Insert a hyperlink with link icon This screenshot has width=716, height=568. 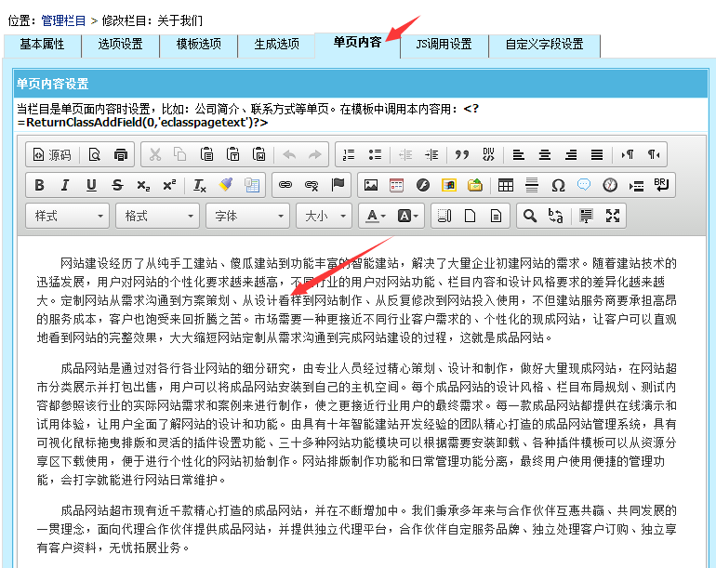285,185
